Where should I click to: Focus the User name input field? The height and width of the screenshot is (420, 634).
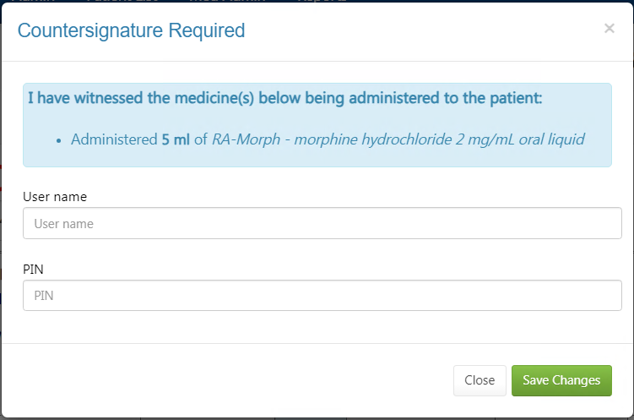(x=316, y=224)
